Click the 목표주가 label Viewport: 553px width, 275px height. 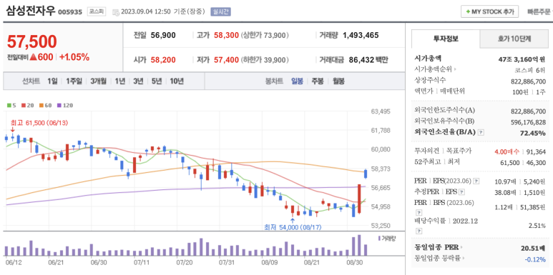(x=459, y=151)
